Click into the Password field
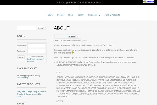 (36, 51)
